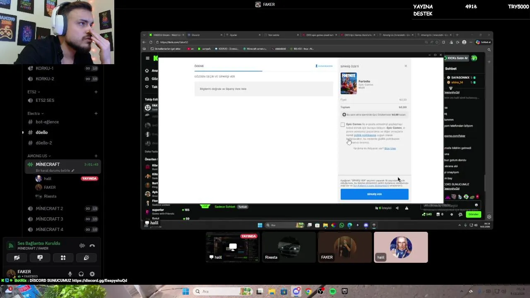Disconnect from the voice channel

92,245
